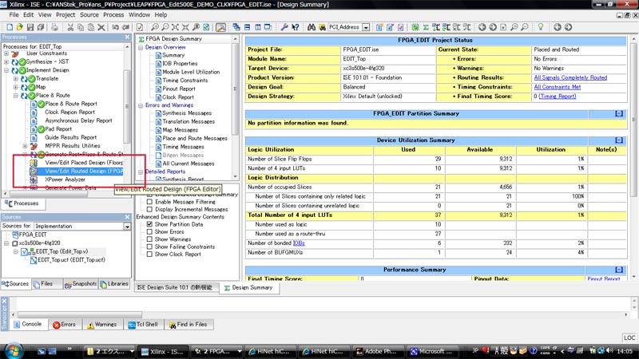Click the Undo arrow icon
Image resolution: width=639 pixels, height=359 pixels.
tap(115, 27)
